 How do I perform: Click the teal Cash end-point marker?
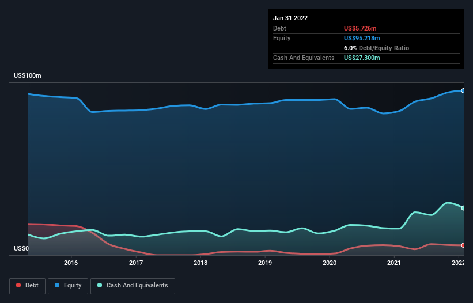point(463,208)
